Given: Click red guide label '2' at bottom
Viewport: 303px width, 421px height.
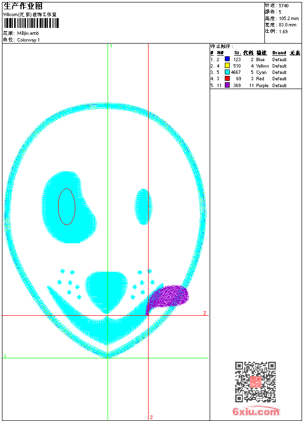Looking at the screenshot, I should click(x=151, y=417).
